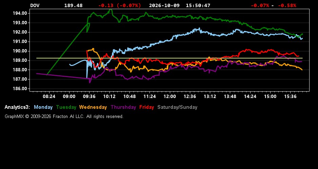318x169 pixels.
Task: Select the last price 189.48
Action: pos(74,5)
